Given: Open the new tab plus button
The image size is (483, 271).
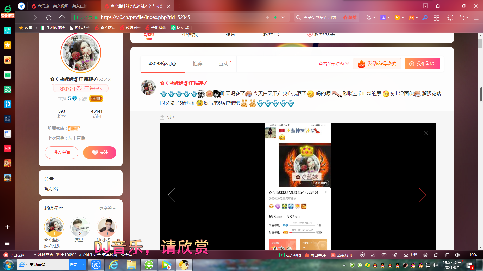Looking at the screenshot, I should [179, 6].
